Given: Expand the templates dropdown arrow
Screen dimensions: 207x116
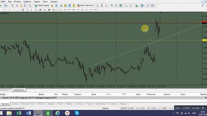Looking at the screenshot, I should pyautogui.click(x=155, y=5).
